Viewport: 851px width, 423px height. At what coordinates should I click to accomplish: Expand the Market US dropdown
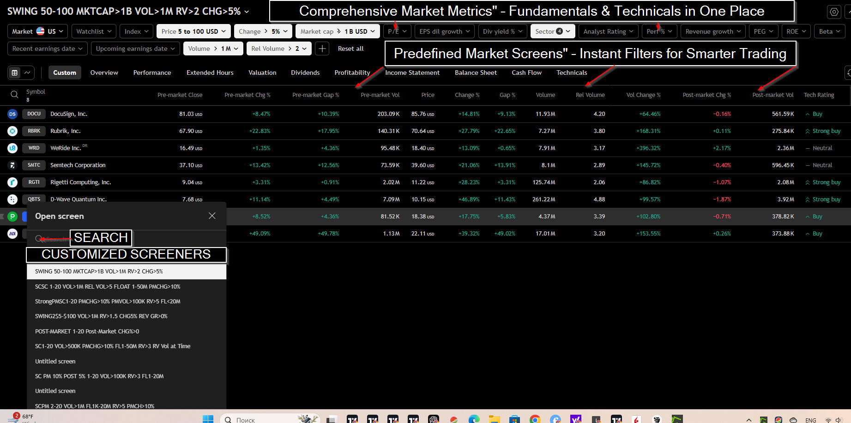coord(37,31)
